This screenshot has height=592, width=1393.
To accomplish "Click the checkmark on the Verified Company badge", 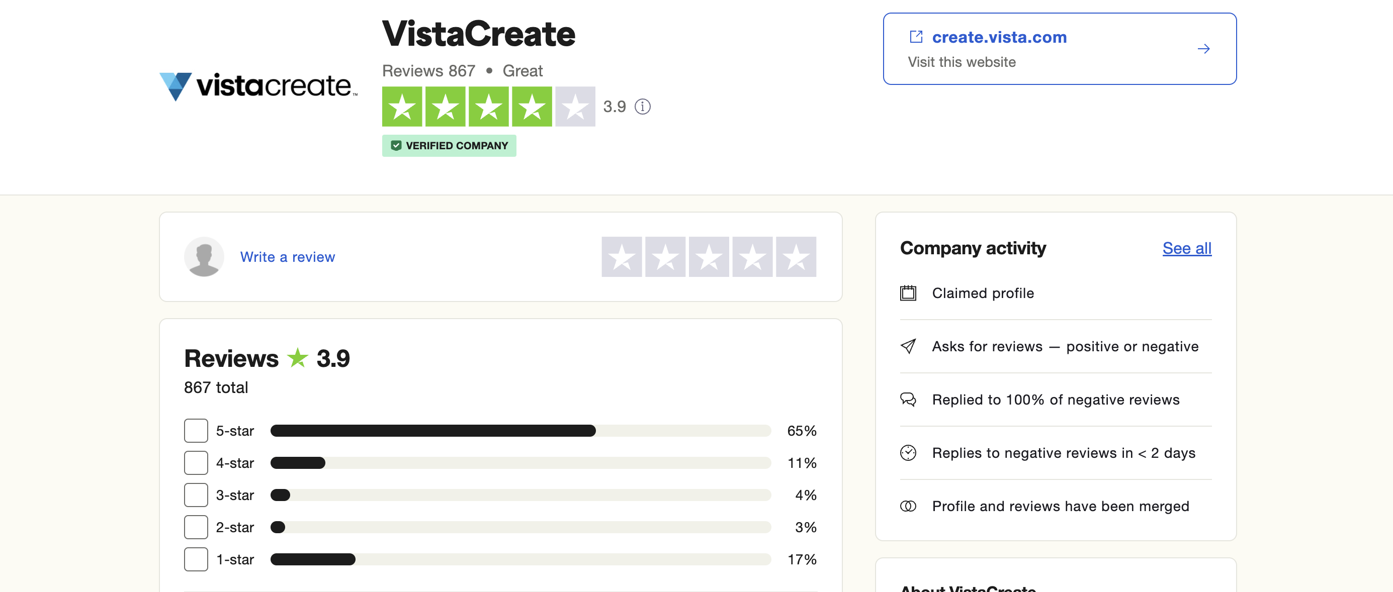I will pos(396,145).
